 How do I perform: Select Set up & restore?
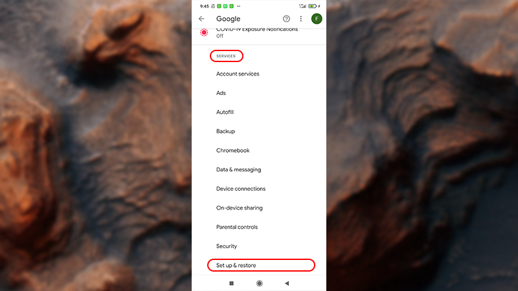coord(259,265)
